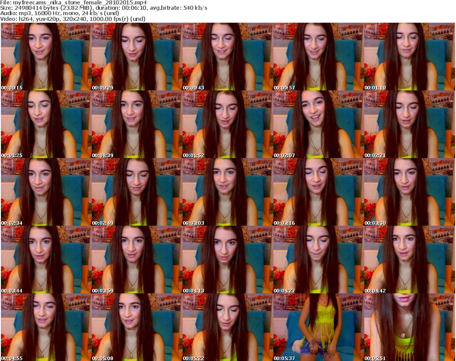Click the standing-pose frame at 00:05:37
Viewport: 456px width, 361px height.
pos(318,327)
